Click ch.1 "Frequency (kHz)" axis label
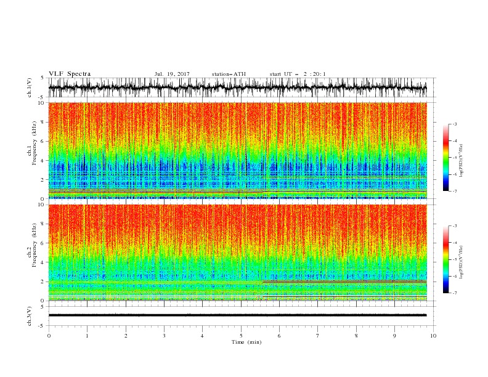Image resolution: width=488 pixels, height=377 pixels. tap(35, 143)
